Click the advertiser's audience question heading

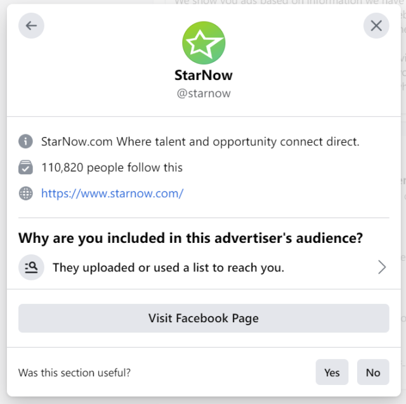(190, 238)
